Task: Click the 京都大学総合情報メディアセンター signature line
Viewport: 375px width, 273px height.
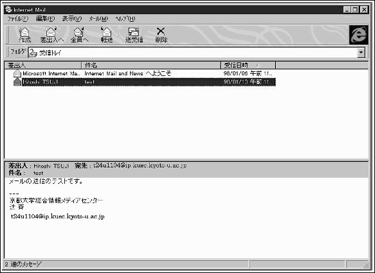Action: point(56,200)
